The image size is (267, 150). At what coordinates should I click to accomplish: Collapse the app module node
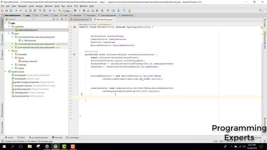[x=5, y=23]
